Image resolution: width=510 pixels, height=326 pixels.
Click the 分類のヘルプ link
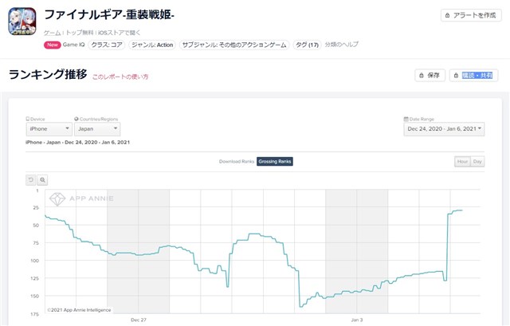click(342, 45)
